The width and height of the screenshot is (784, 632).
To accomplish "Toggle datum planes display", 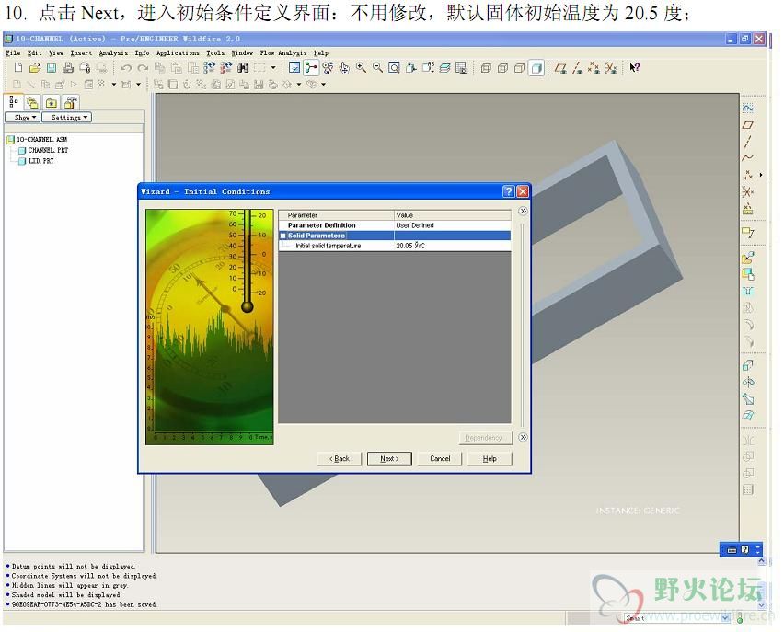I will [x=560, y=67].
